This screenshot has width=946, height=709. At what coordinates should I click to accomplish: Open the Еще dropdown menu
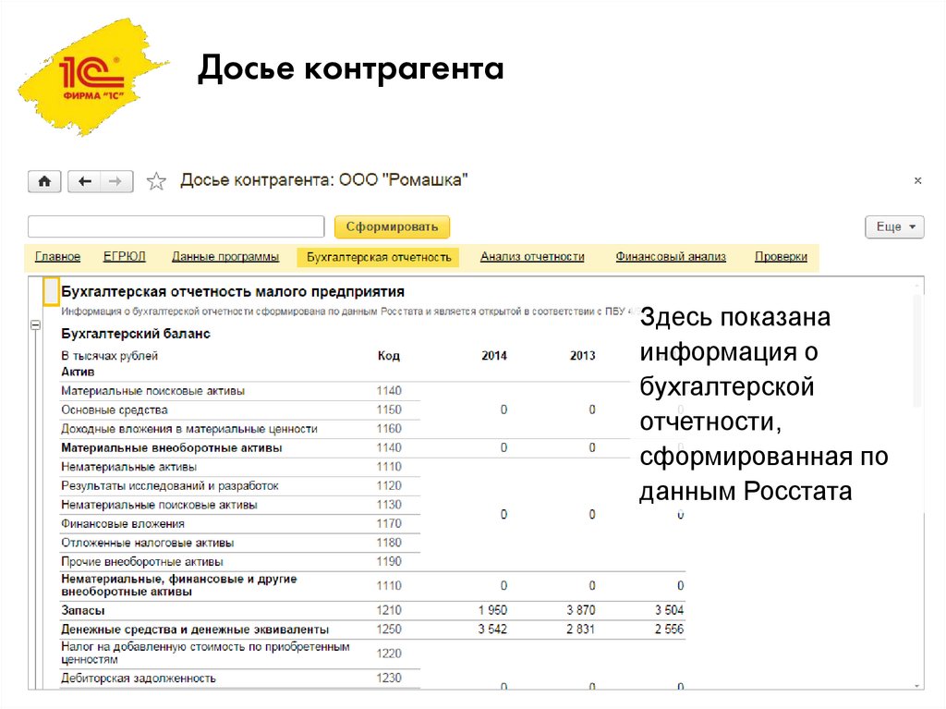(894, 226)
